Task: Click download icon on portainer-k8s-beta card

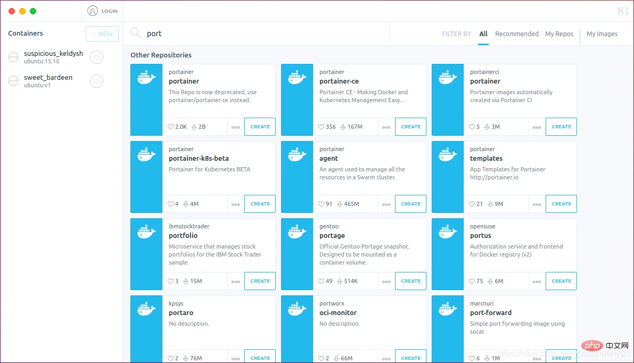Action: point(186,204)
